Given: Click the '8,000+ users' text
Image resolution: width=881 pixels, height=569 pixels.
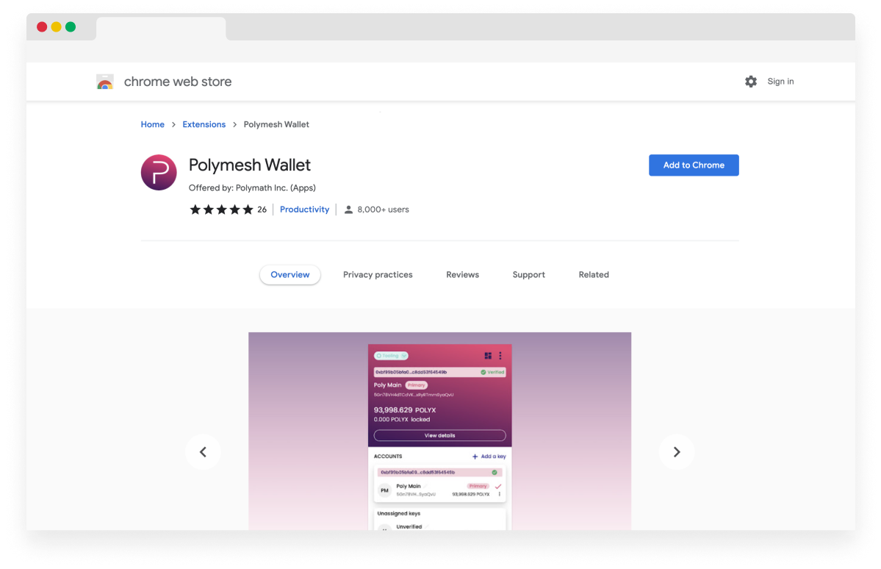Looking at the screenshot, I should 384,210.
